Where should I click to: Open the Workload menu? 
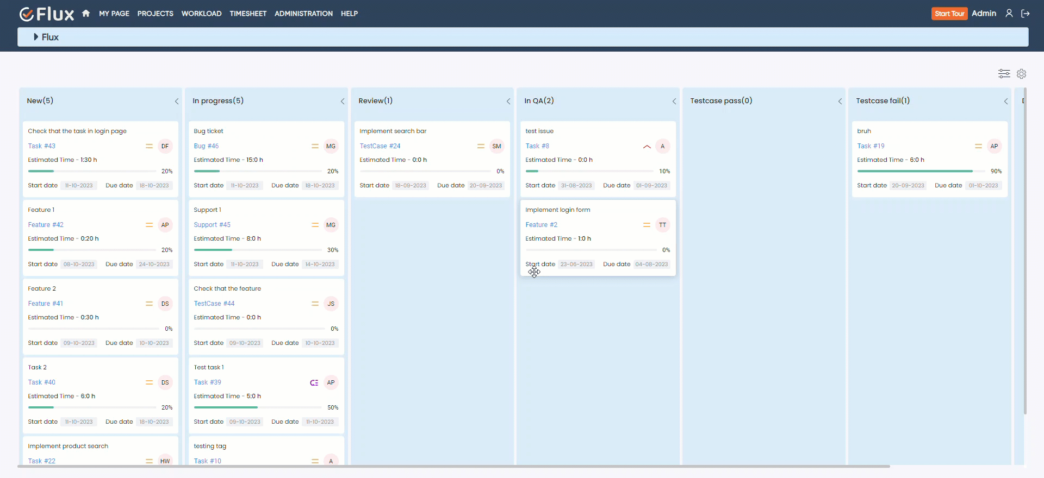coord(201,14)
